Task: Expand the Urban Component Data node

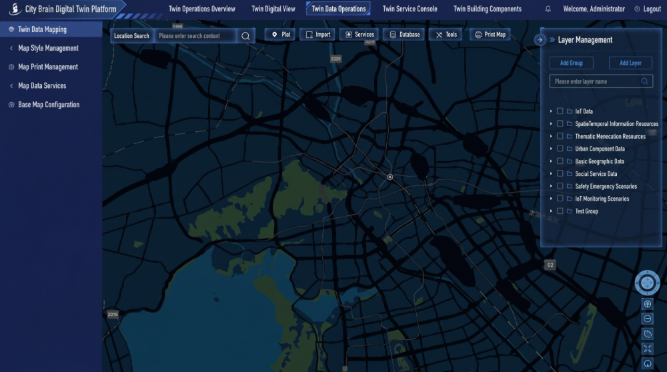Action: [551, 149]
